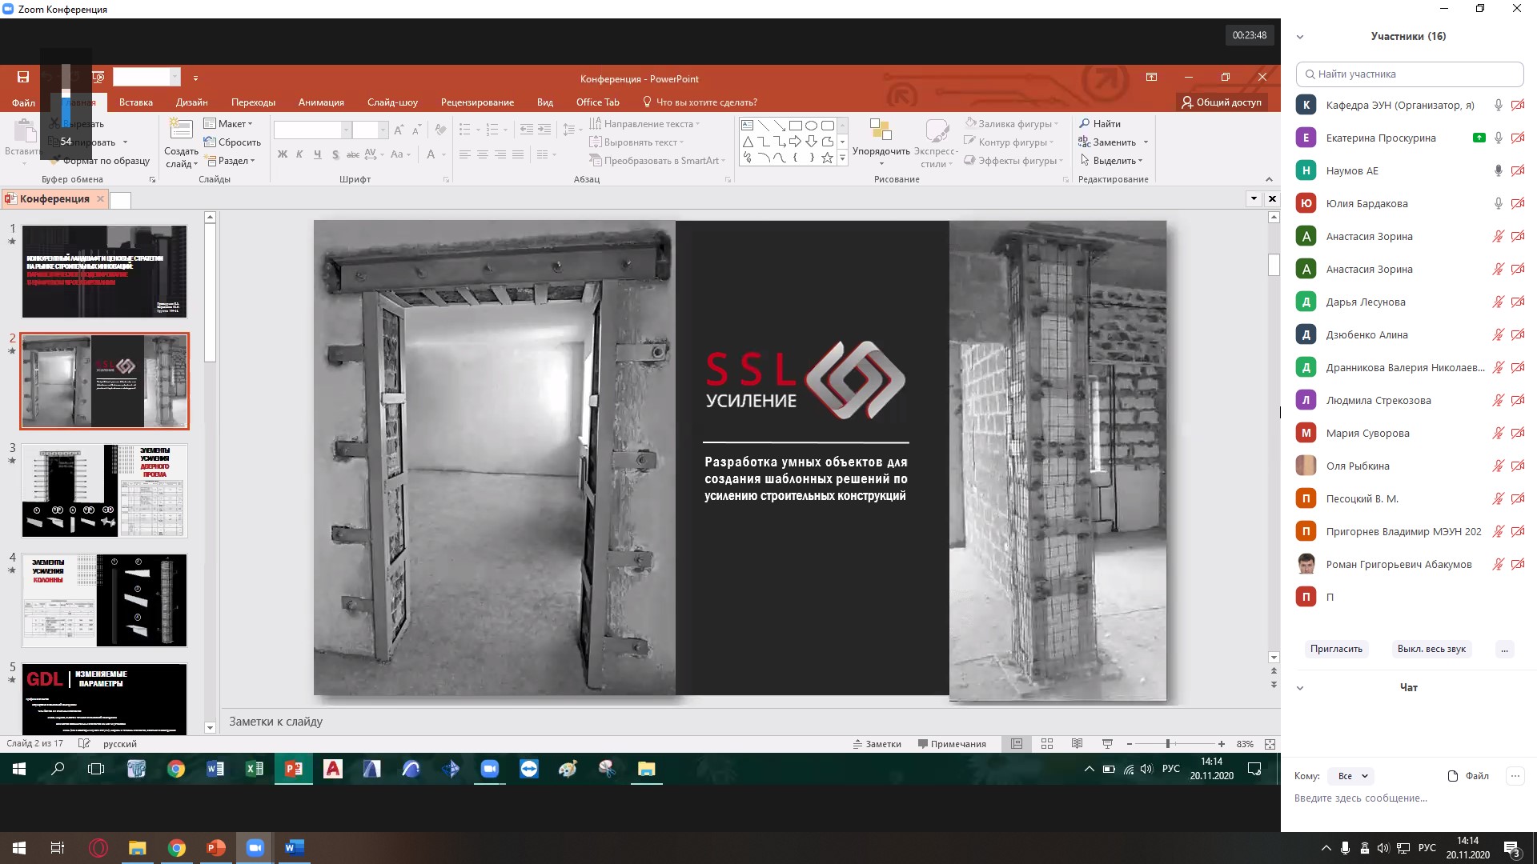Screen dimensions: 1537x864
Task: Unmute Песоцкий В. М. microphone
Action: (1498, 498)
